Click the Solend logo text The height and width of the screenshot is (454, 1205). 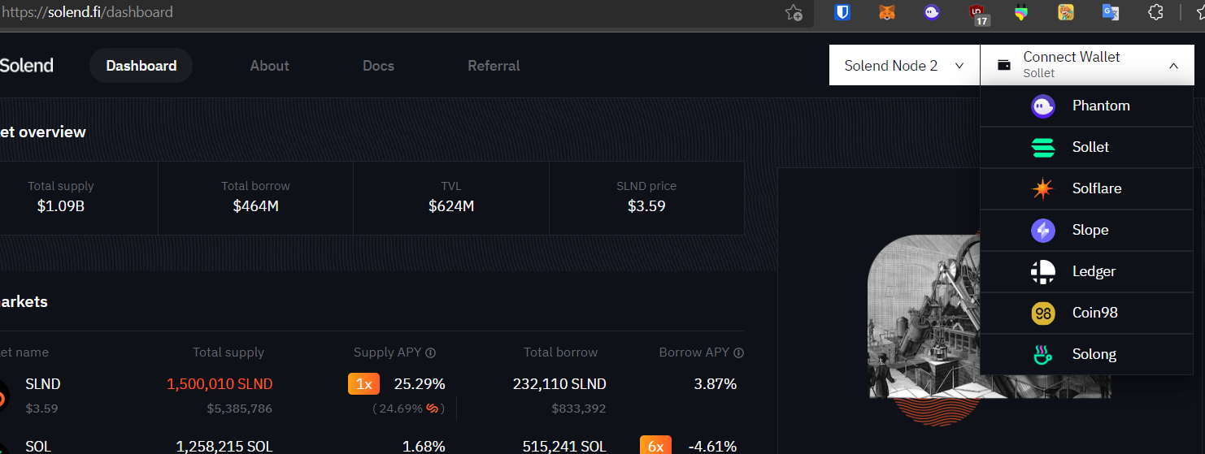tap(26, 66)
